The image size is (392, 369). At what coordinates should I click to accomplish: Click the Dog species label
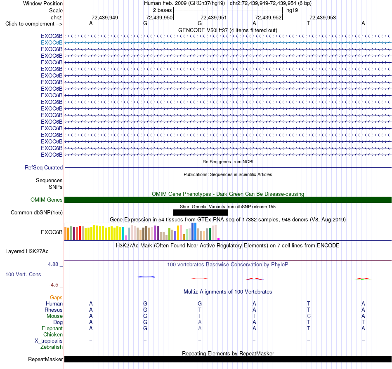tap(58, 322)
